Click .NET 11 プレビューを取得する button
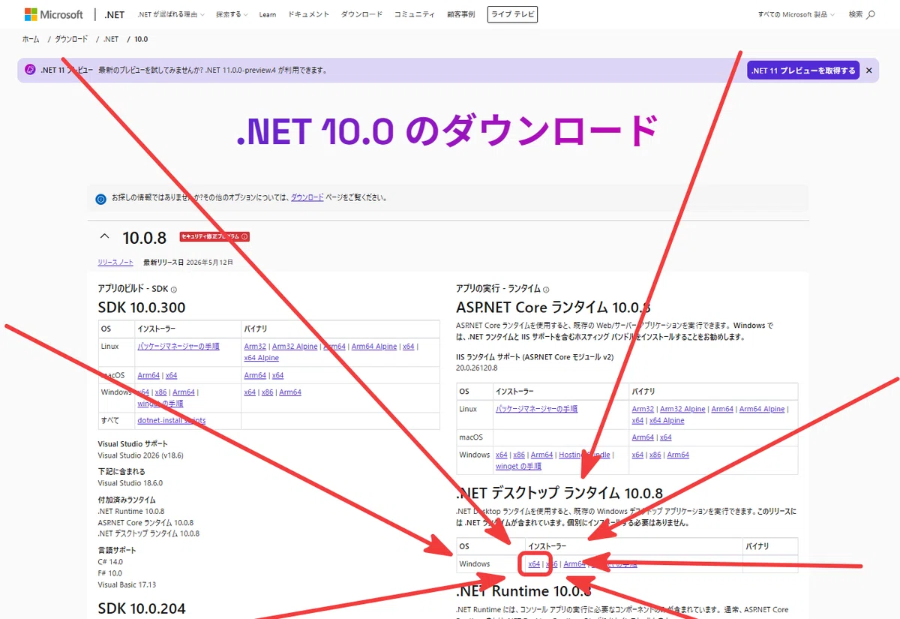Viewport: 900px width, 619px height. (802, 71)
